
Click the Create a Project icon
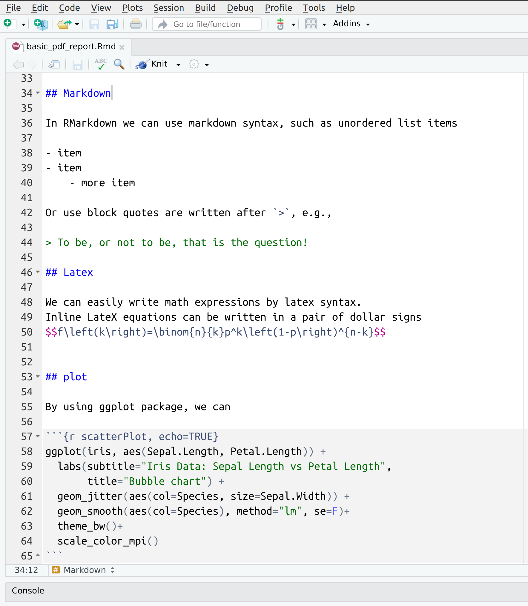(x=40, y=24)
